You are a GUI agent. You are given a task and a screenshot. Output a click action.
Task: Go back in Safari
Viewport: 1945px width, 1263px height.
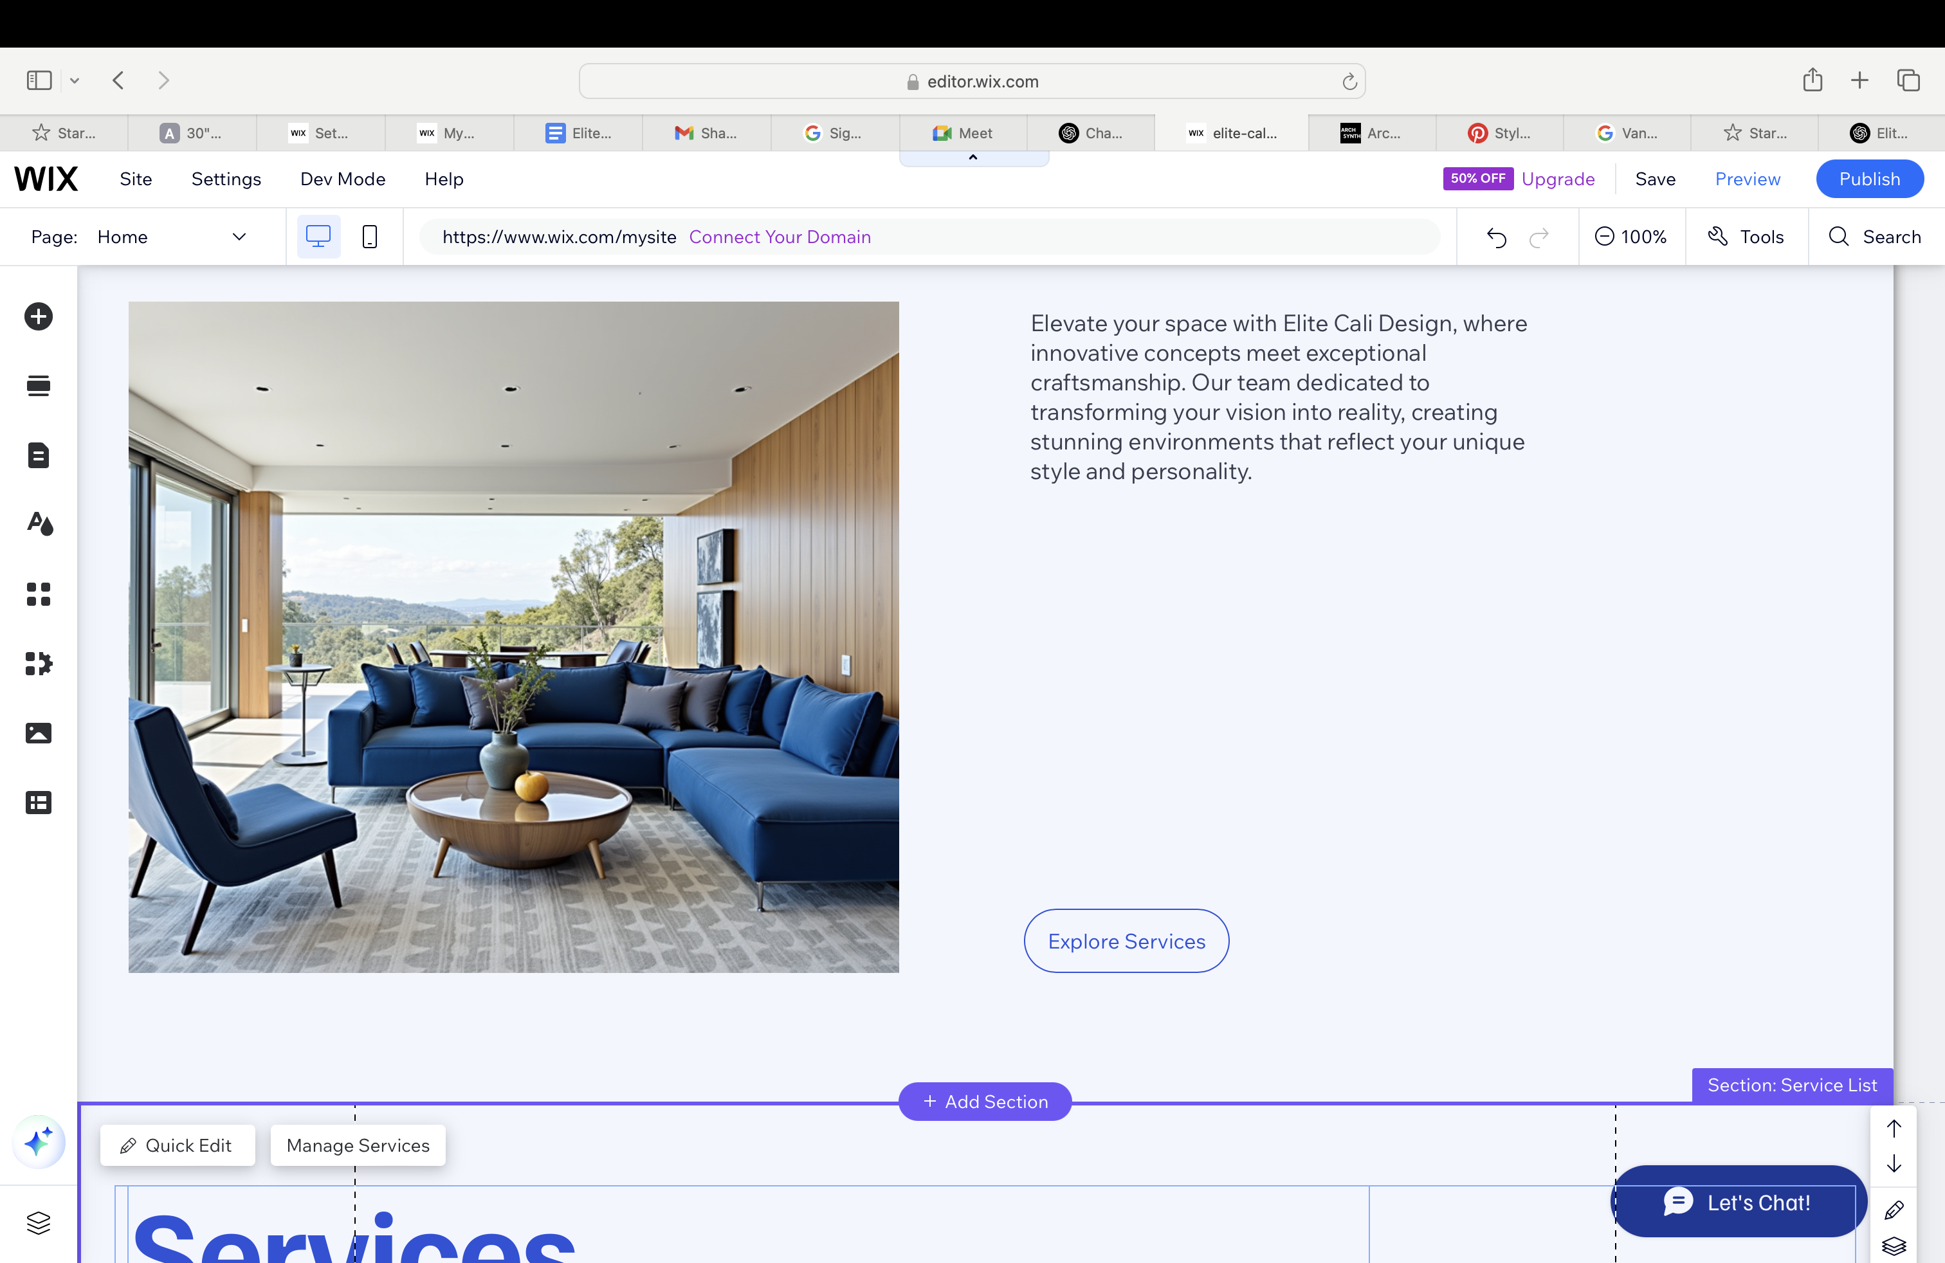pyautogui.click(x=118, y=80)
